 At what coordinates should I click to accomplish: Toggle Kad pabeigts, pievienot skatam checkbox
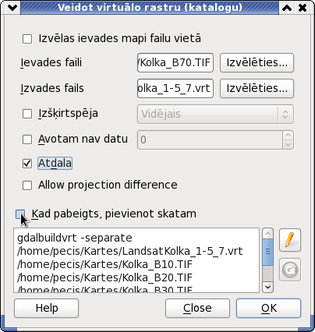(x=20, y=214)
